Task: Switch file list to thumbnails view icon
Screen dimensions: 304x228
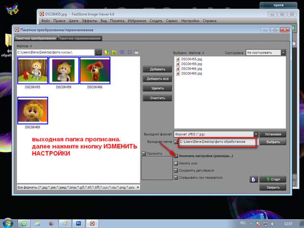Action: (136, 52)
